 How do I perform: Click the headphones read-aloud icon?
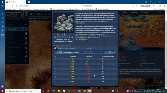point(133,6)
